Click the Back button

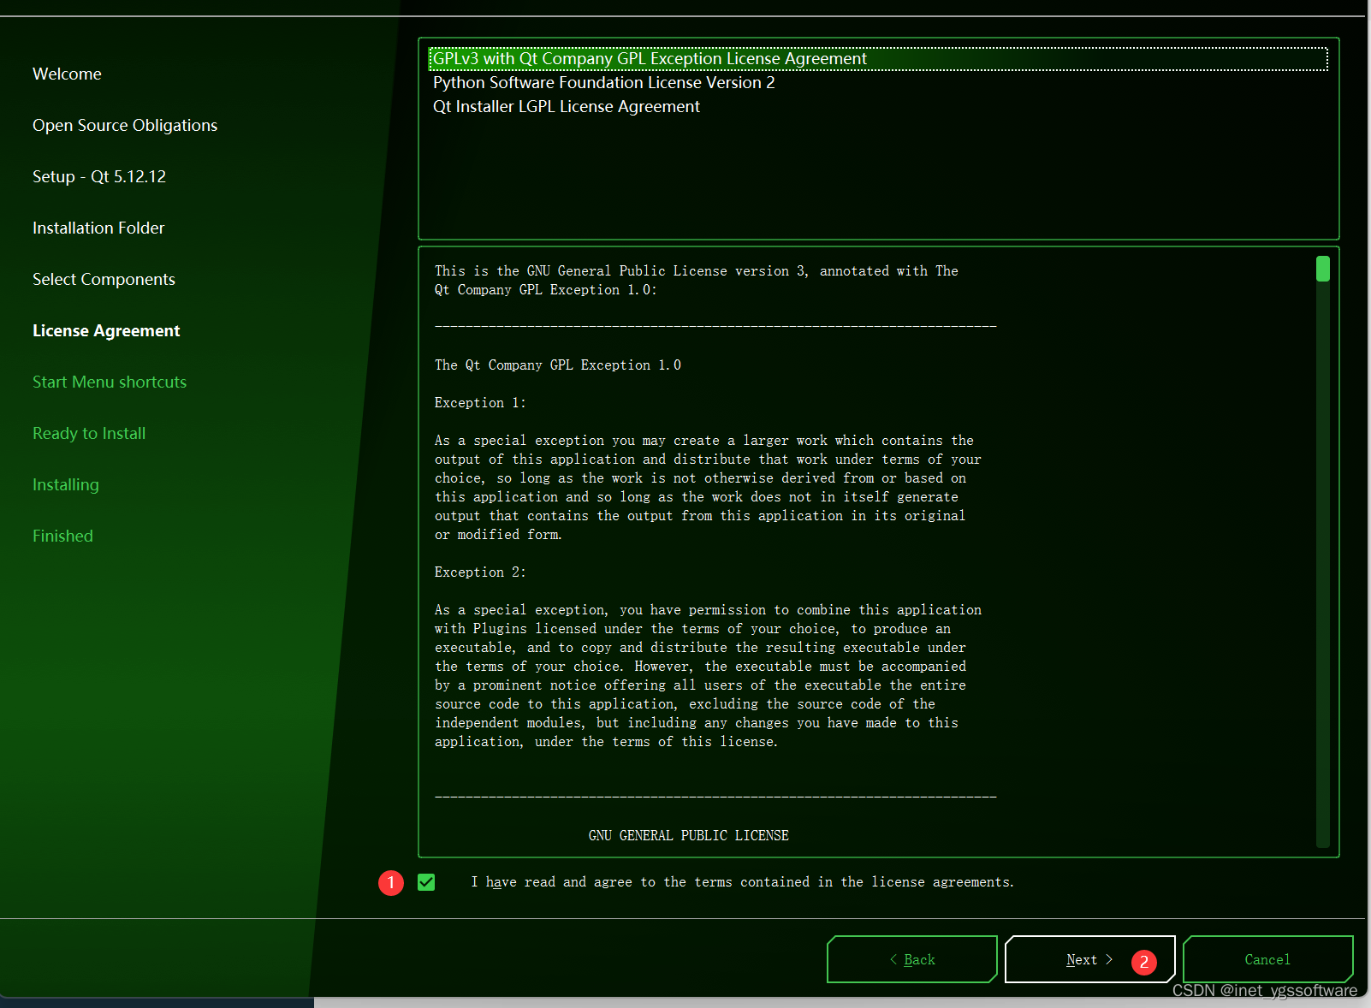pos(912,959)
